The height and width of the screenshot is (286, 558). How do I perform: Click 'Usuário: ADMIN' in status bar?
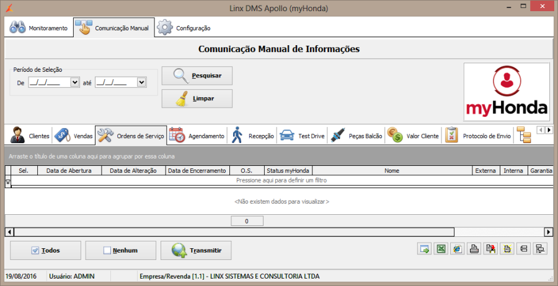click(x=72, y=276)
